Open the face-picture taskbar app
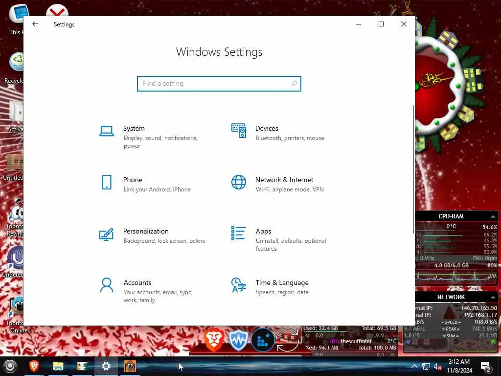The width and height of the screenshot is (501, 376). click(82, 366)
